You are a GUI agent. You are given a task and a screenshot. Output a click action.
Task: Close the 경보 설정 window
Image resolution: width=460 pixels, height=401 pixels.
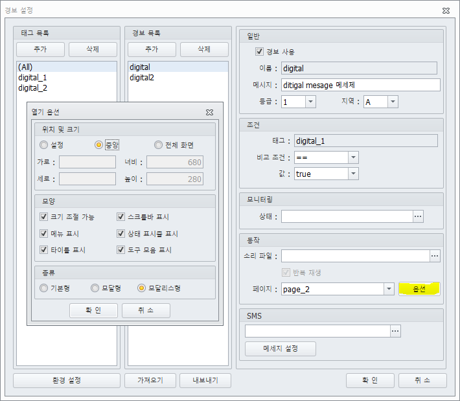pos(446,10)
